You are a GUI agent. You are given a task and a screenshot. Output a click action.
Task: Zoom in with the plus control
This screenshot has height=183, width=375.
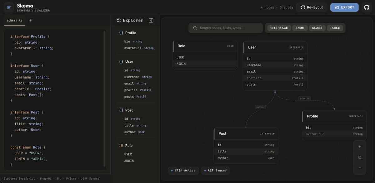click(360, 147)
